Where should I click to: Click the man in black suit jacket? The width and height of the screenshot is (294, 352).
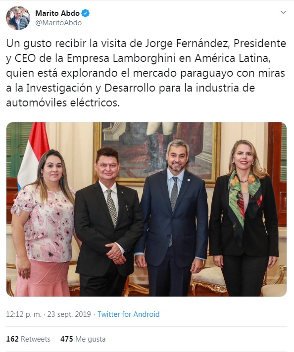(108, 222)
